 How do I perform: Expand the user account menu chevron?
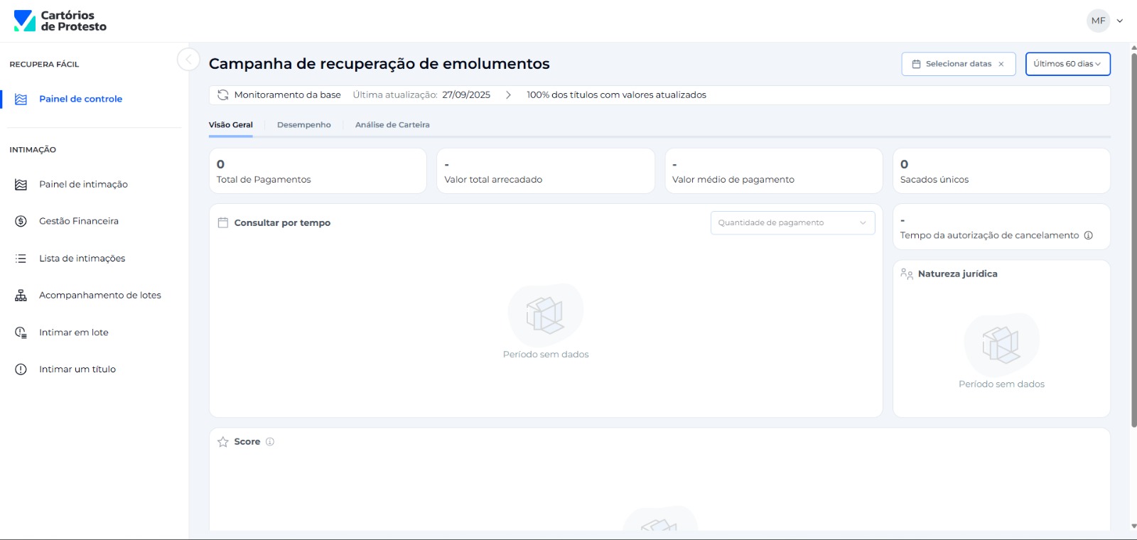click(x=1120, y=21)
